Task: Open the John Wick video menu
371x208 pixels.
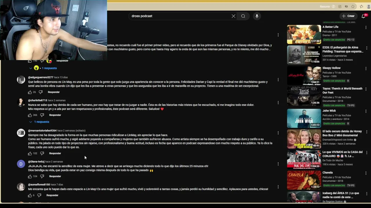Action: 366,111
